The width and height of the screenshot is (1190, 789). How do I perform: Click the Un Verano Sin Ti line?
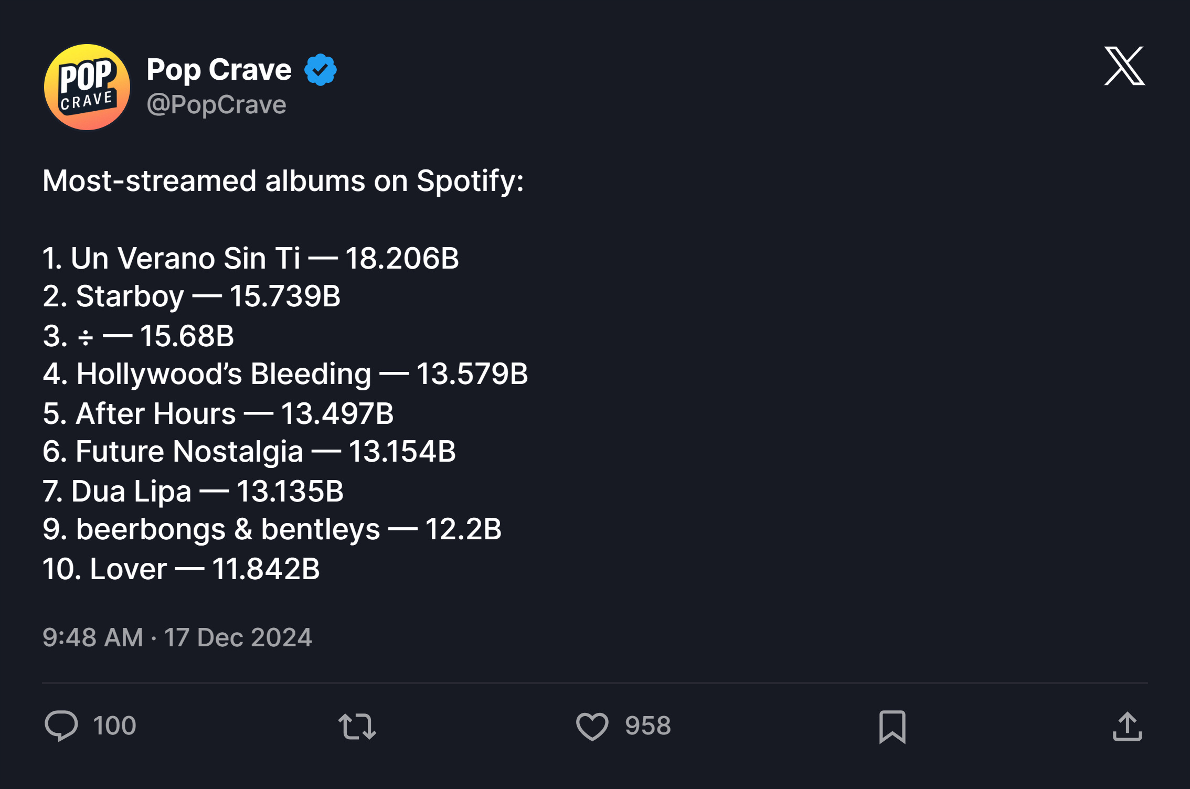pos(251,258)
